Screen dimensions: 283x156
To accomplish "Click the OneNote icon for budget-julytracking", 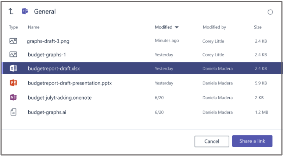I will point(14,98).
